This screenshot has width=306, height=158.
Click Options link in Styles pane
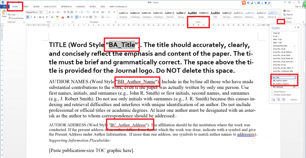294,100
